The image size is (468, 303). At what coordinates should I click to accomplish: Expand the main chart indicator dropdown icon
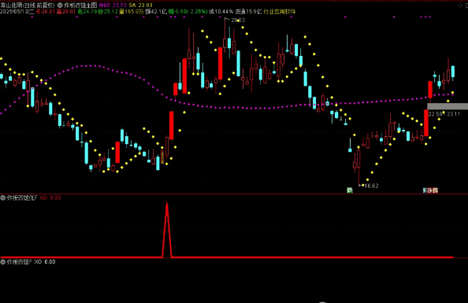coord(60,5)
